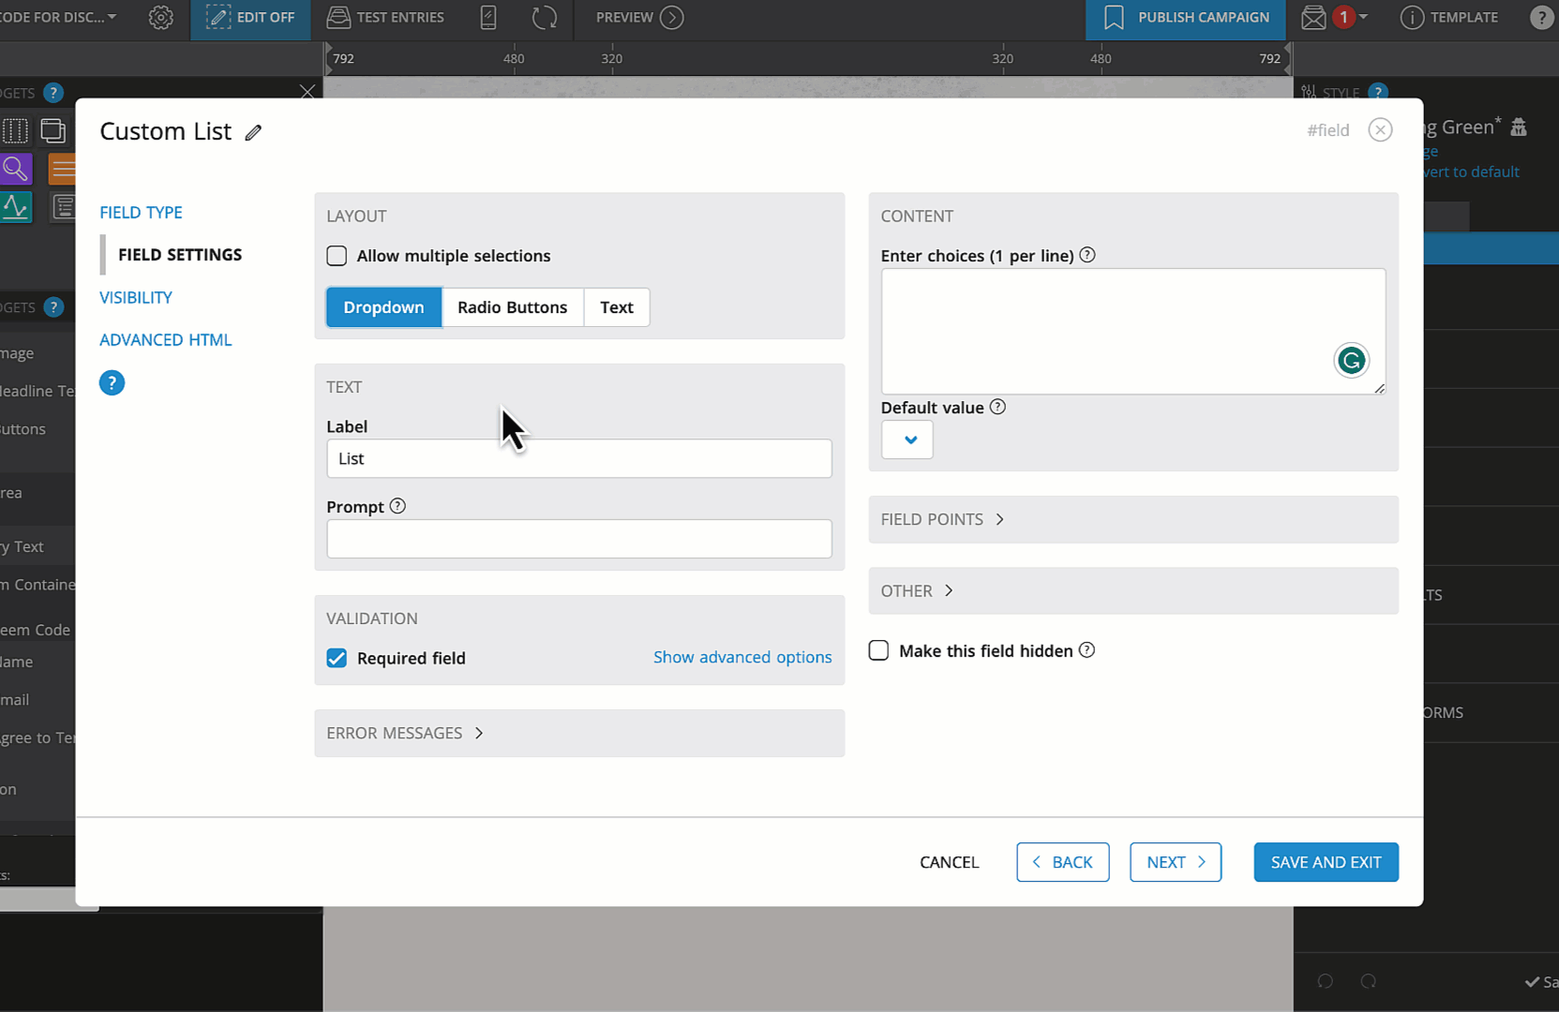1559x1012 pixels.
Task: Switch layout to Radio Buttons
Action: pos(512,306)
